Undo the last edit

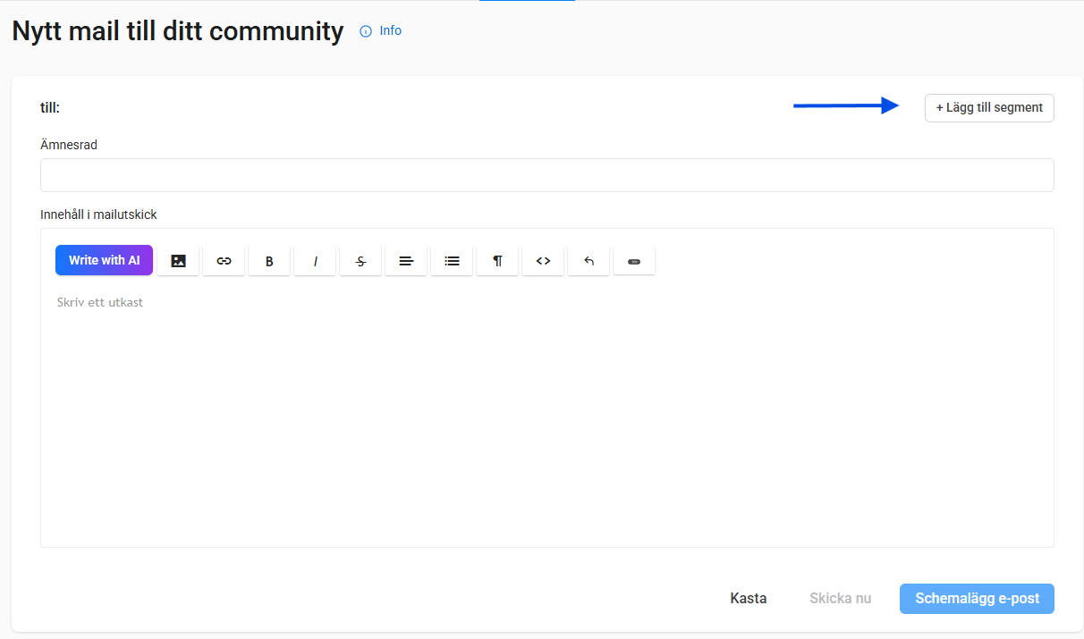tap(589, 261)
